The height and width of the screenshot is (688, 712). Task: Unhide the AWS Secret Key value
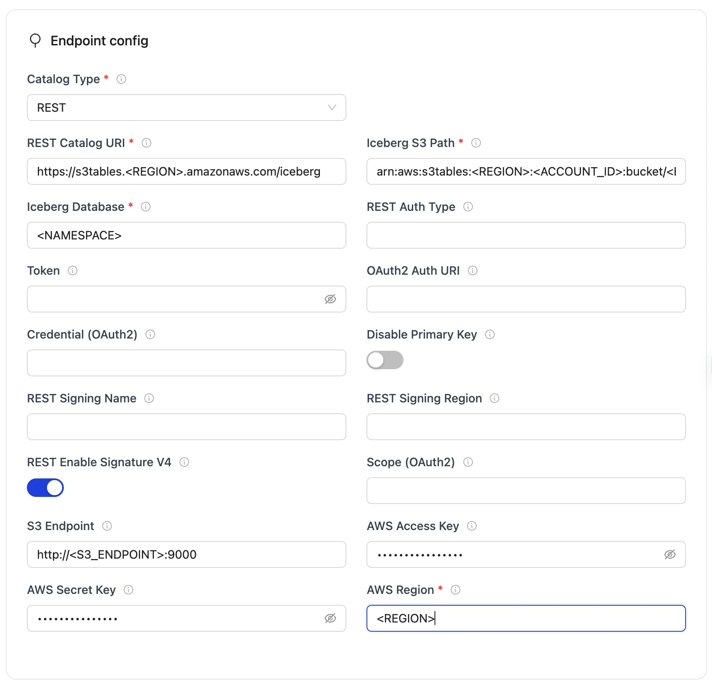(x=330, y=618)
